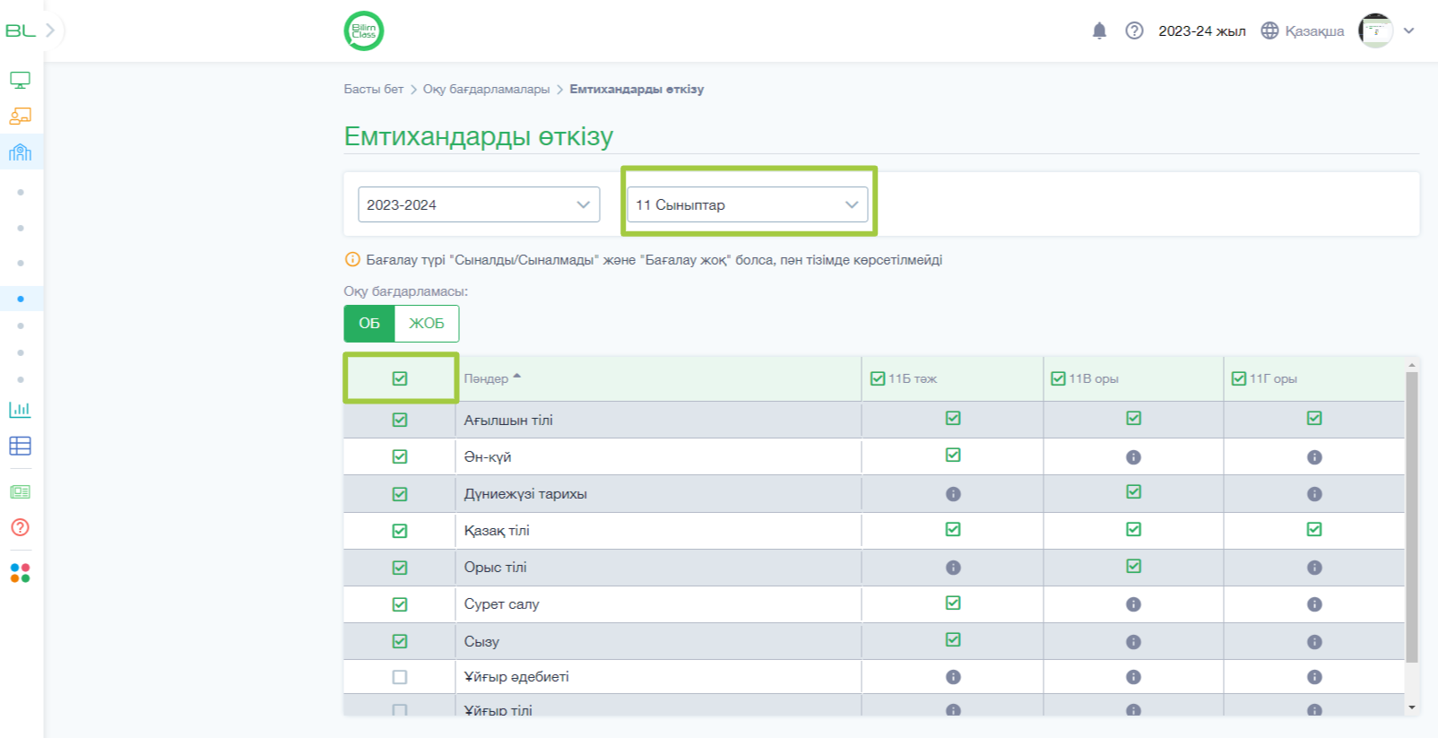The image size is (1438, 738).
Task: Click info icon for Дүниежүзі тарихы 11Б тәж
Action: pyautogui.click(x=953, y=494)
